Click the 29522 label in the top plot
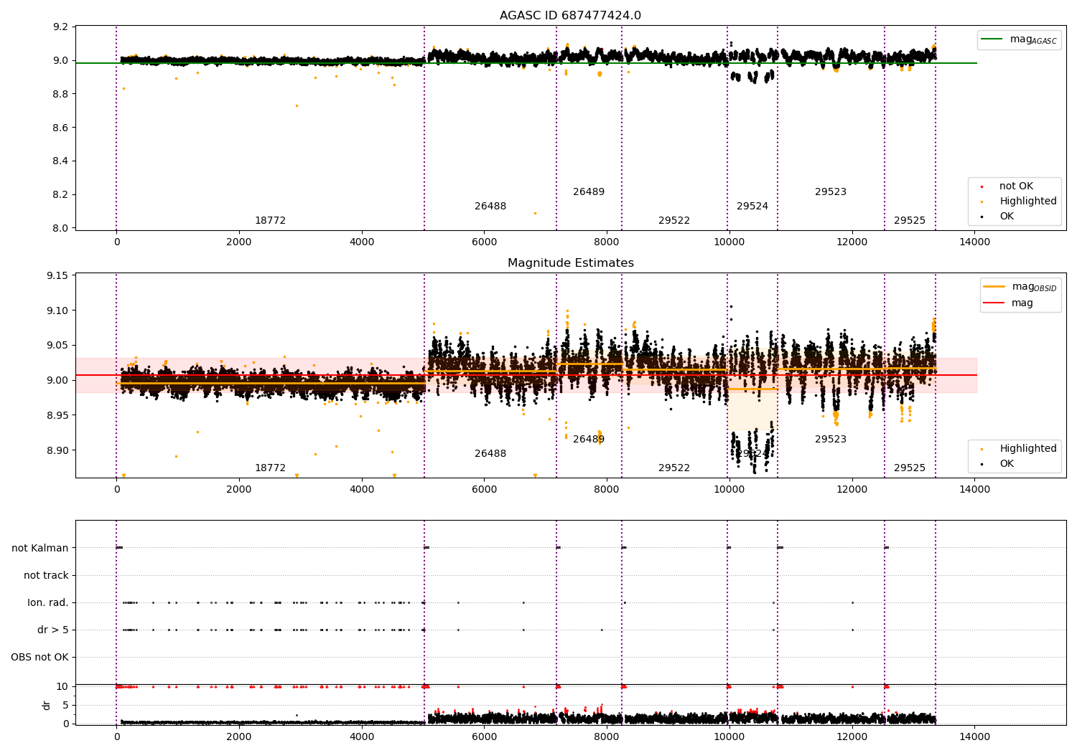 tap(674, 221)
